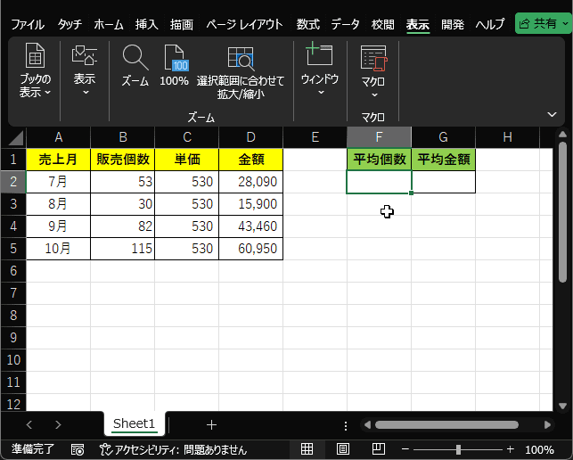Switch to the ページ レイアウト tab
The width and height of the screenshot is (573, 460).
click(244, 24)
